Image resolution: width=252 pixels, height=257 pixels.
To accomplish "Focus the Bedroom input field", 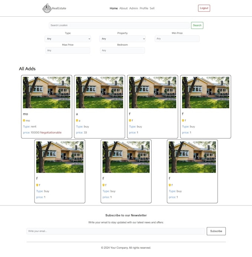I will point(122,50).
